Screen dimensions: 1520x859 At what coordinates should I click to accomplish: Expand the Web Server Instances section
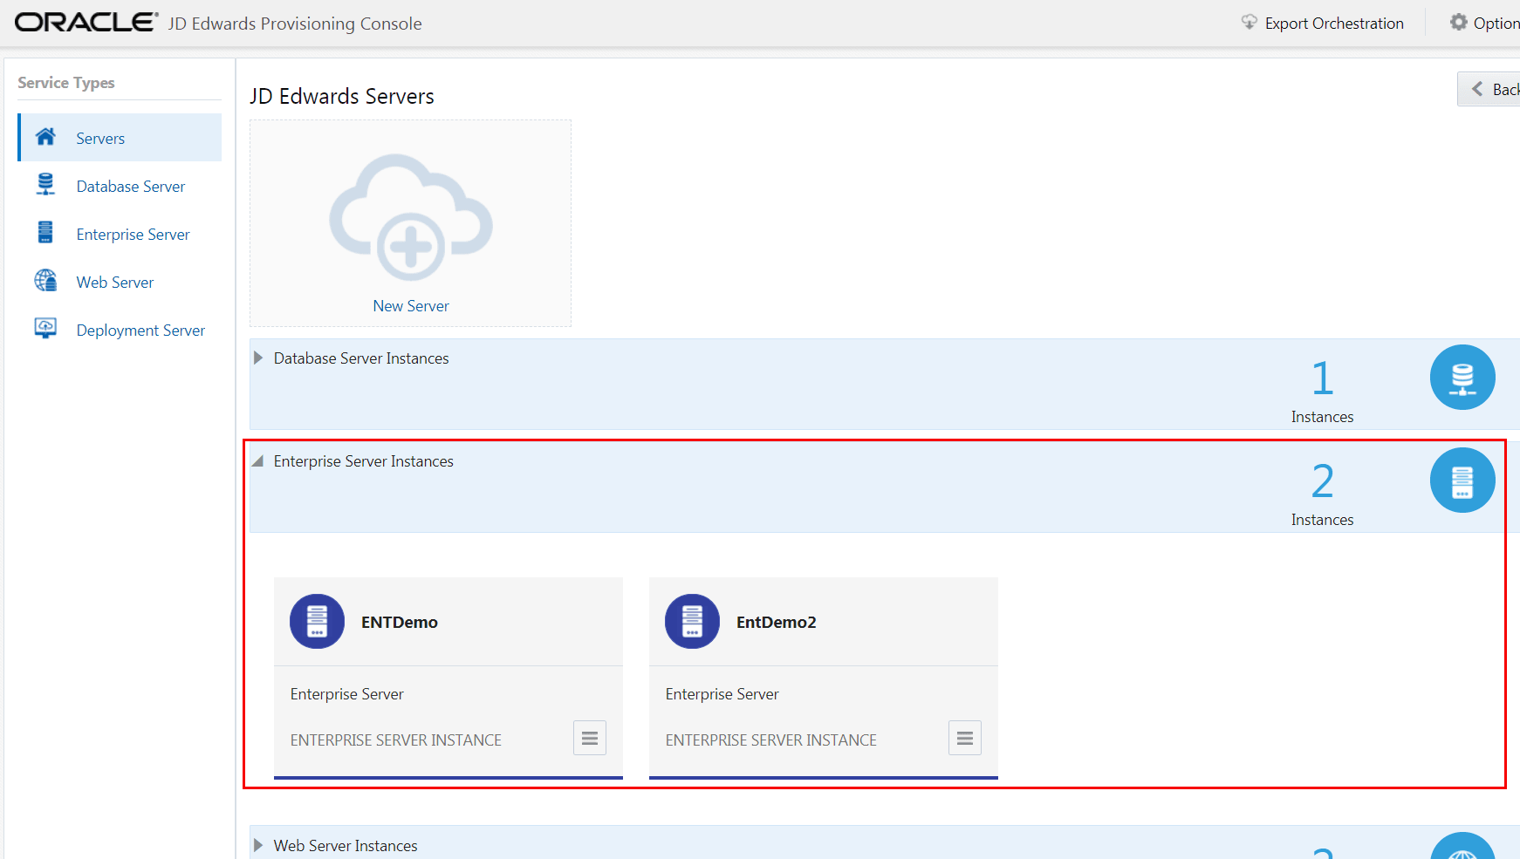click(x=257, y=844)
